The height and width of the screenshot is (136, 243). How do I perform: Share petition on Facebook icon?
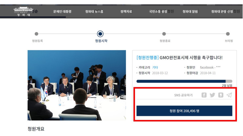204,95
